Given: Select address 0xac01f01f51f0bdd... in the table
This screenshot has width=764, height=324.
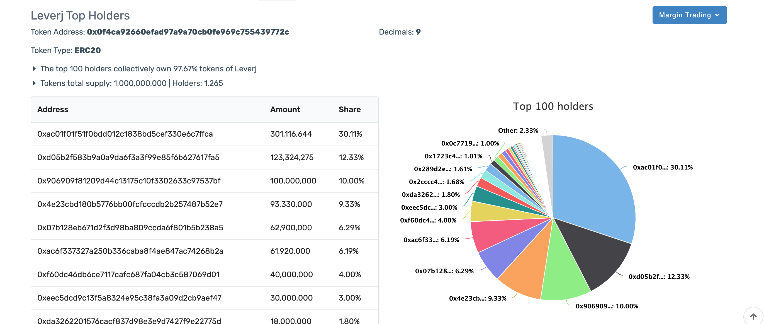Looking at the screenshot, I should coord(125,134).
